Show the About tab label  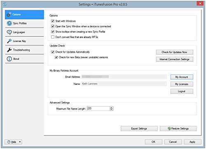coord(16,59)
